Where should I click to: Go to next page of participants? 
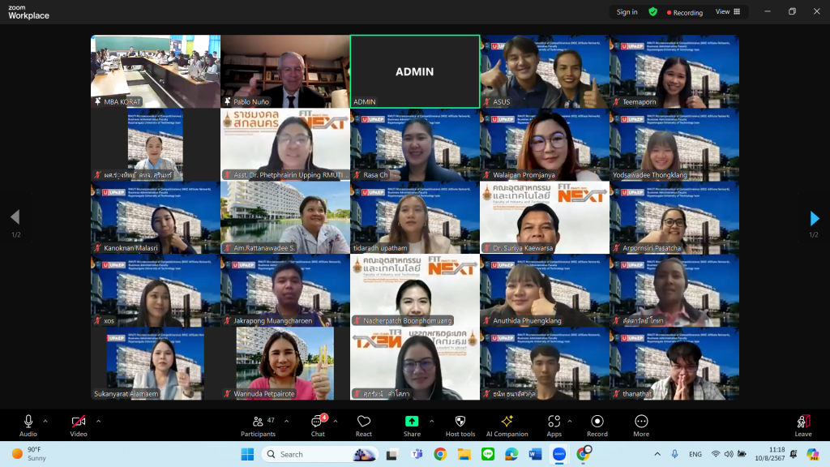point(815,218)
